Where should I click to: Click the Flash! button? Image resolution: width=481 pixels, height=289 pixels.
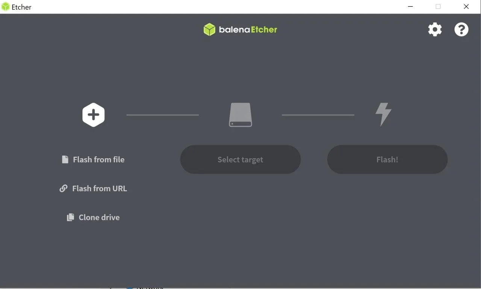pyautogui.click(x=387, y=159)
